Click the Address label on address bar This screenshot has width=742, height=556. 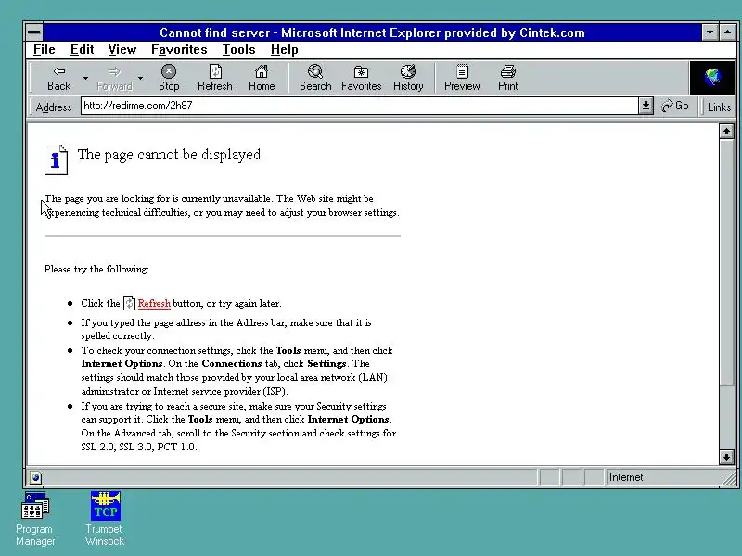click(54, 107)
